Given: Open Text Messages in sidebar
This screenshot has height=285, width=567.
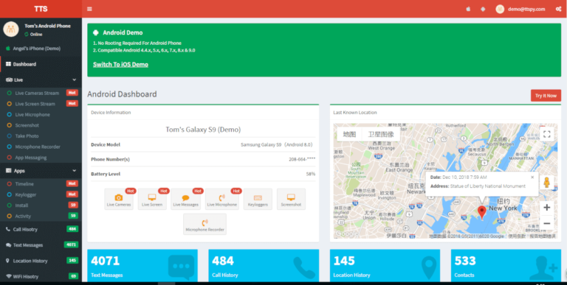Looking at the screenshot, I should tap(41, 245).
